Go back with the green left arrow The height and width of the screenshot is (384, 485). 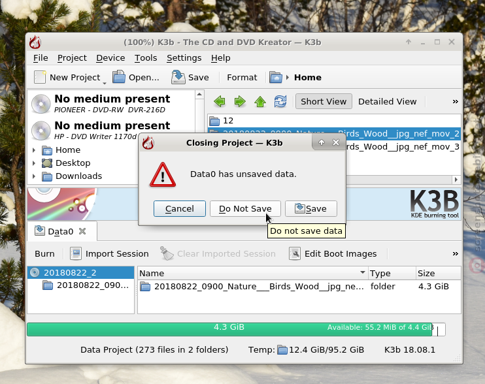tap(220, 101)
